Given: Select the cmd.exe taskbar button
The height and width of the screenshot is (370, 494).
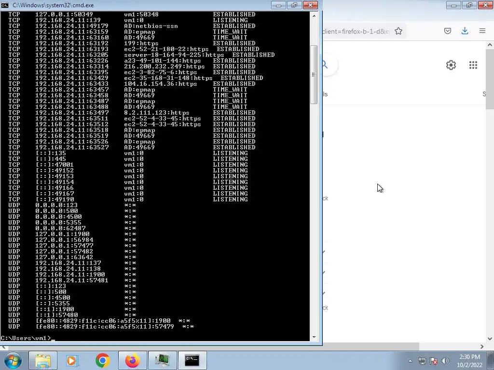Looking at the screenshot, I should (192, 360).
